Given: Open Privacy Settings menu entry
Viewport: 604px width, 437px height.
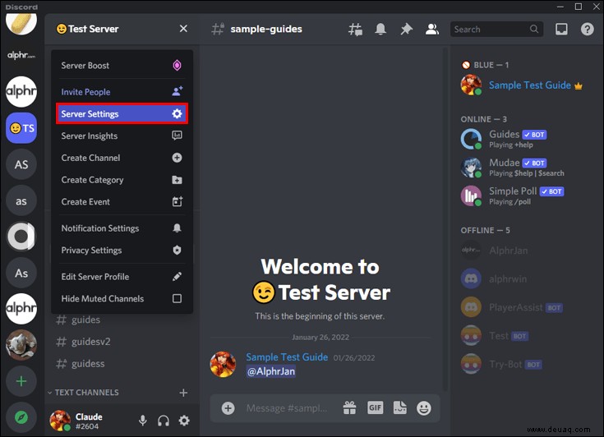Looking at the screenshot, I should click(x=122, y=251).
